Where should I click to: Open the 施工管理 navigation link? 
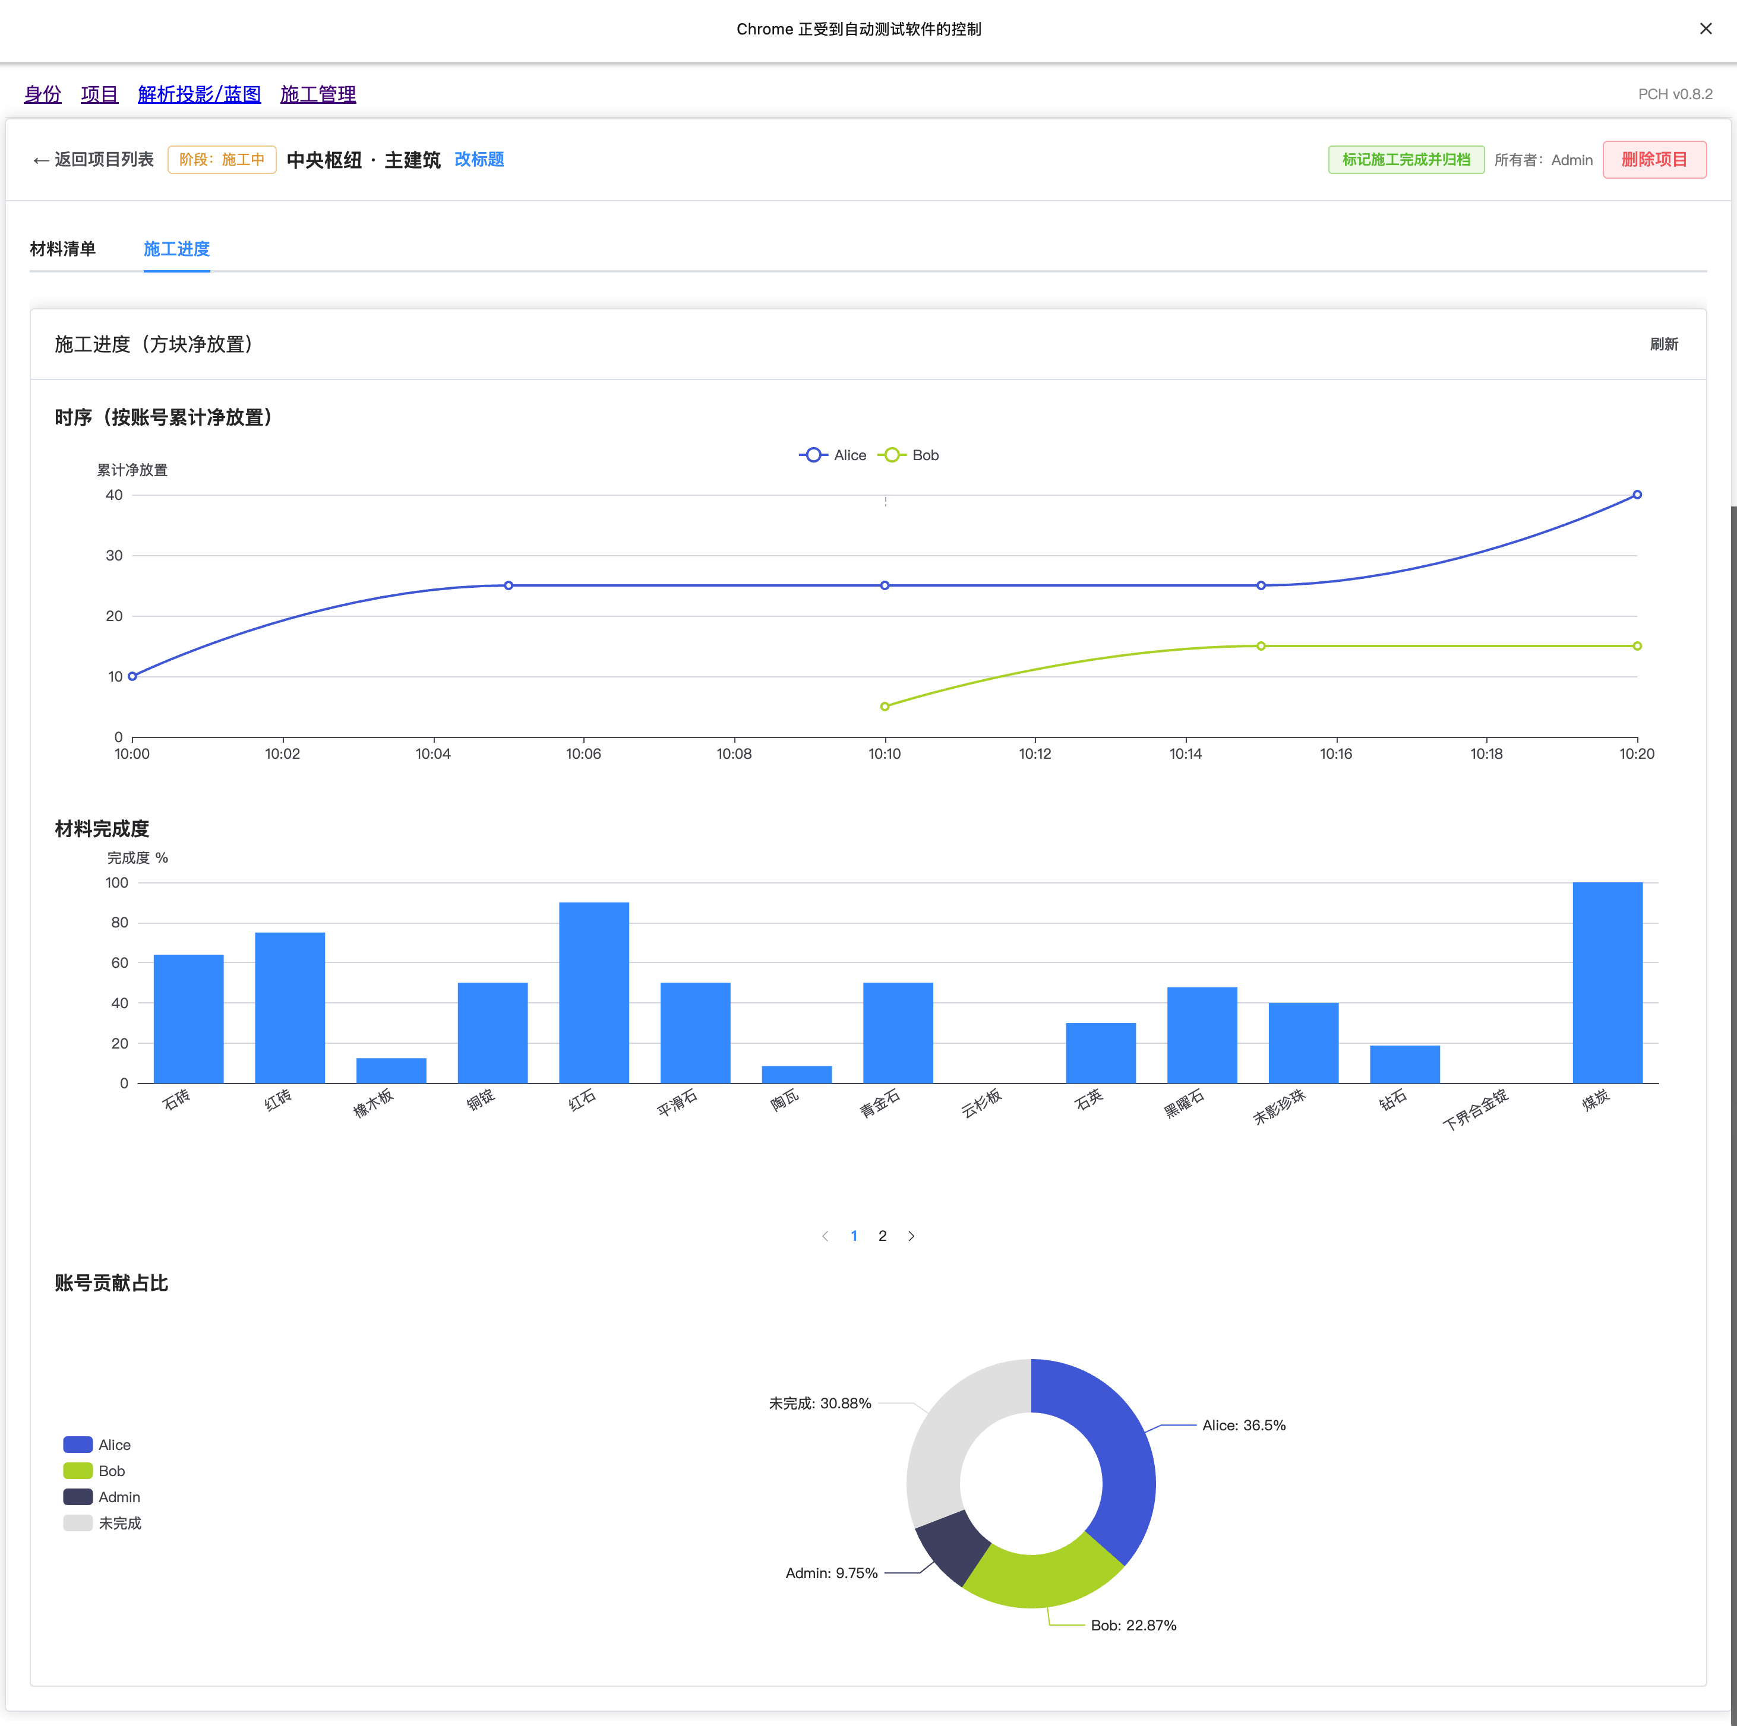317,94
